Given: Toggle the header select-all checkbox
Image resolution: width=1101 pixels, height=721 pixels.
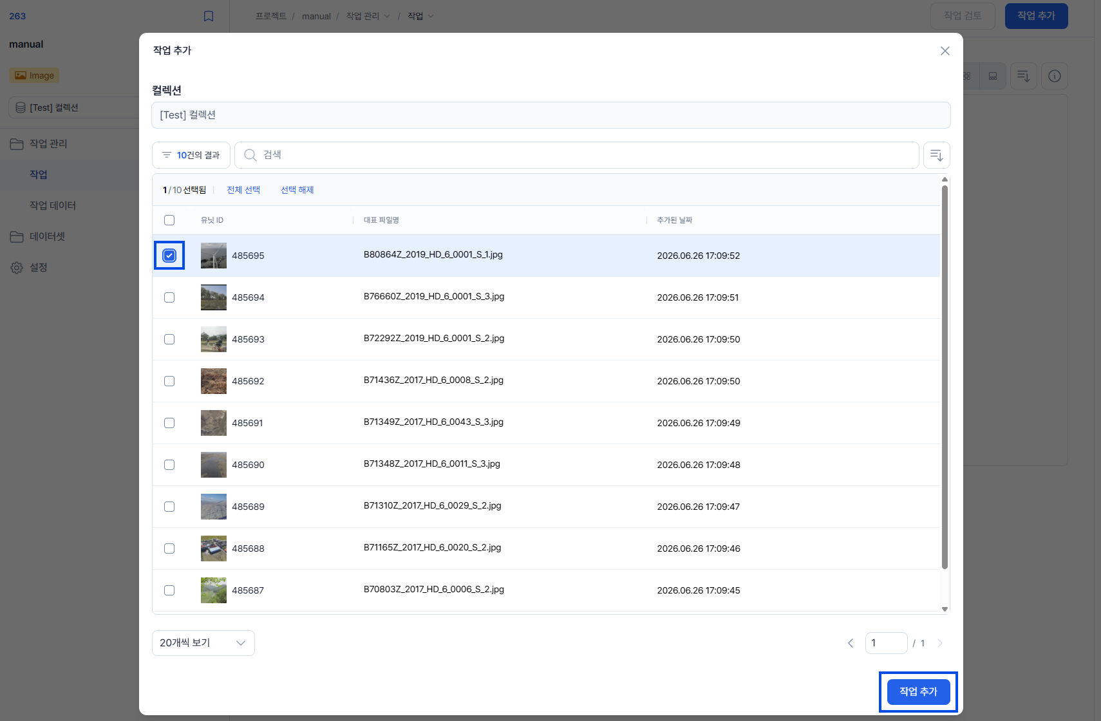Looking at the screenshot, I should coord(169,220).
